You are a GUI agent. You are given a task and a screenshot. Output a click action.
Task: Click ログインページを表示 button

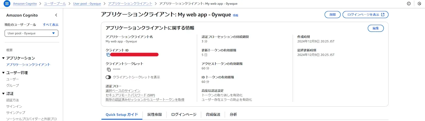(x=365, y=15)
